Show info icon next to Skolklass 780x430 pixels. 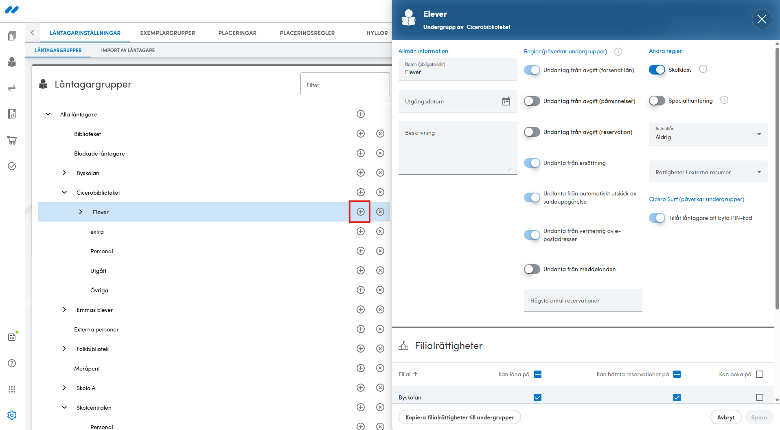coord(703,69)
